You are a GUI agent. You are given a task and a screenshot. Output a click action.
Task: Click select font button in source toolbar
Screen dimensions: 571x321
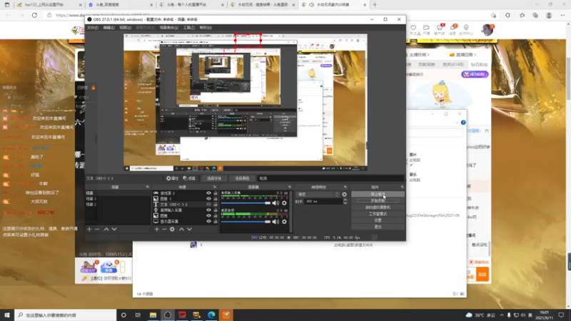214,178
